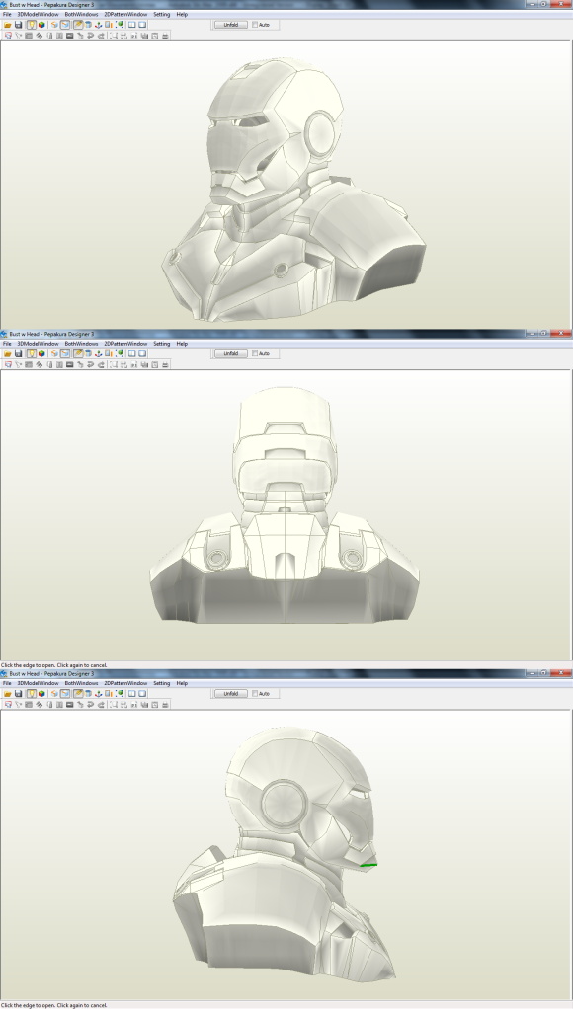Click axes icon in middle window toolbar
This screenshot has height=1009, width=573.
(98, 353)
